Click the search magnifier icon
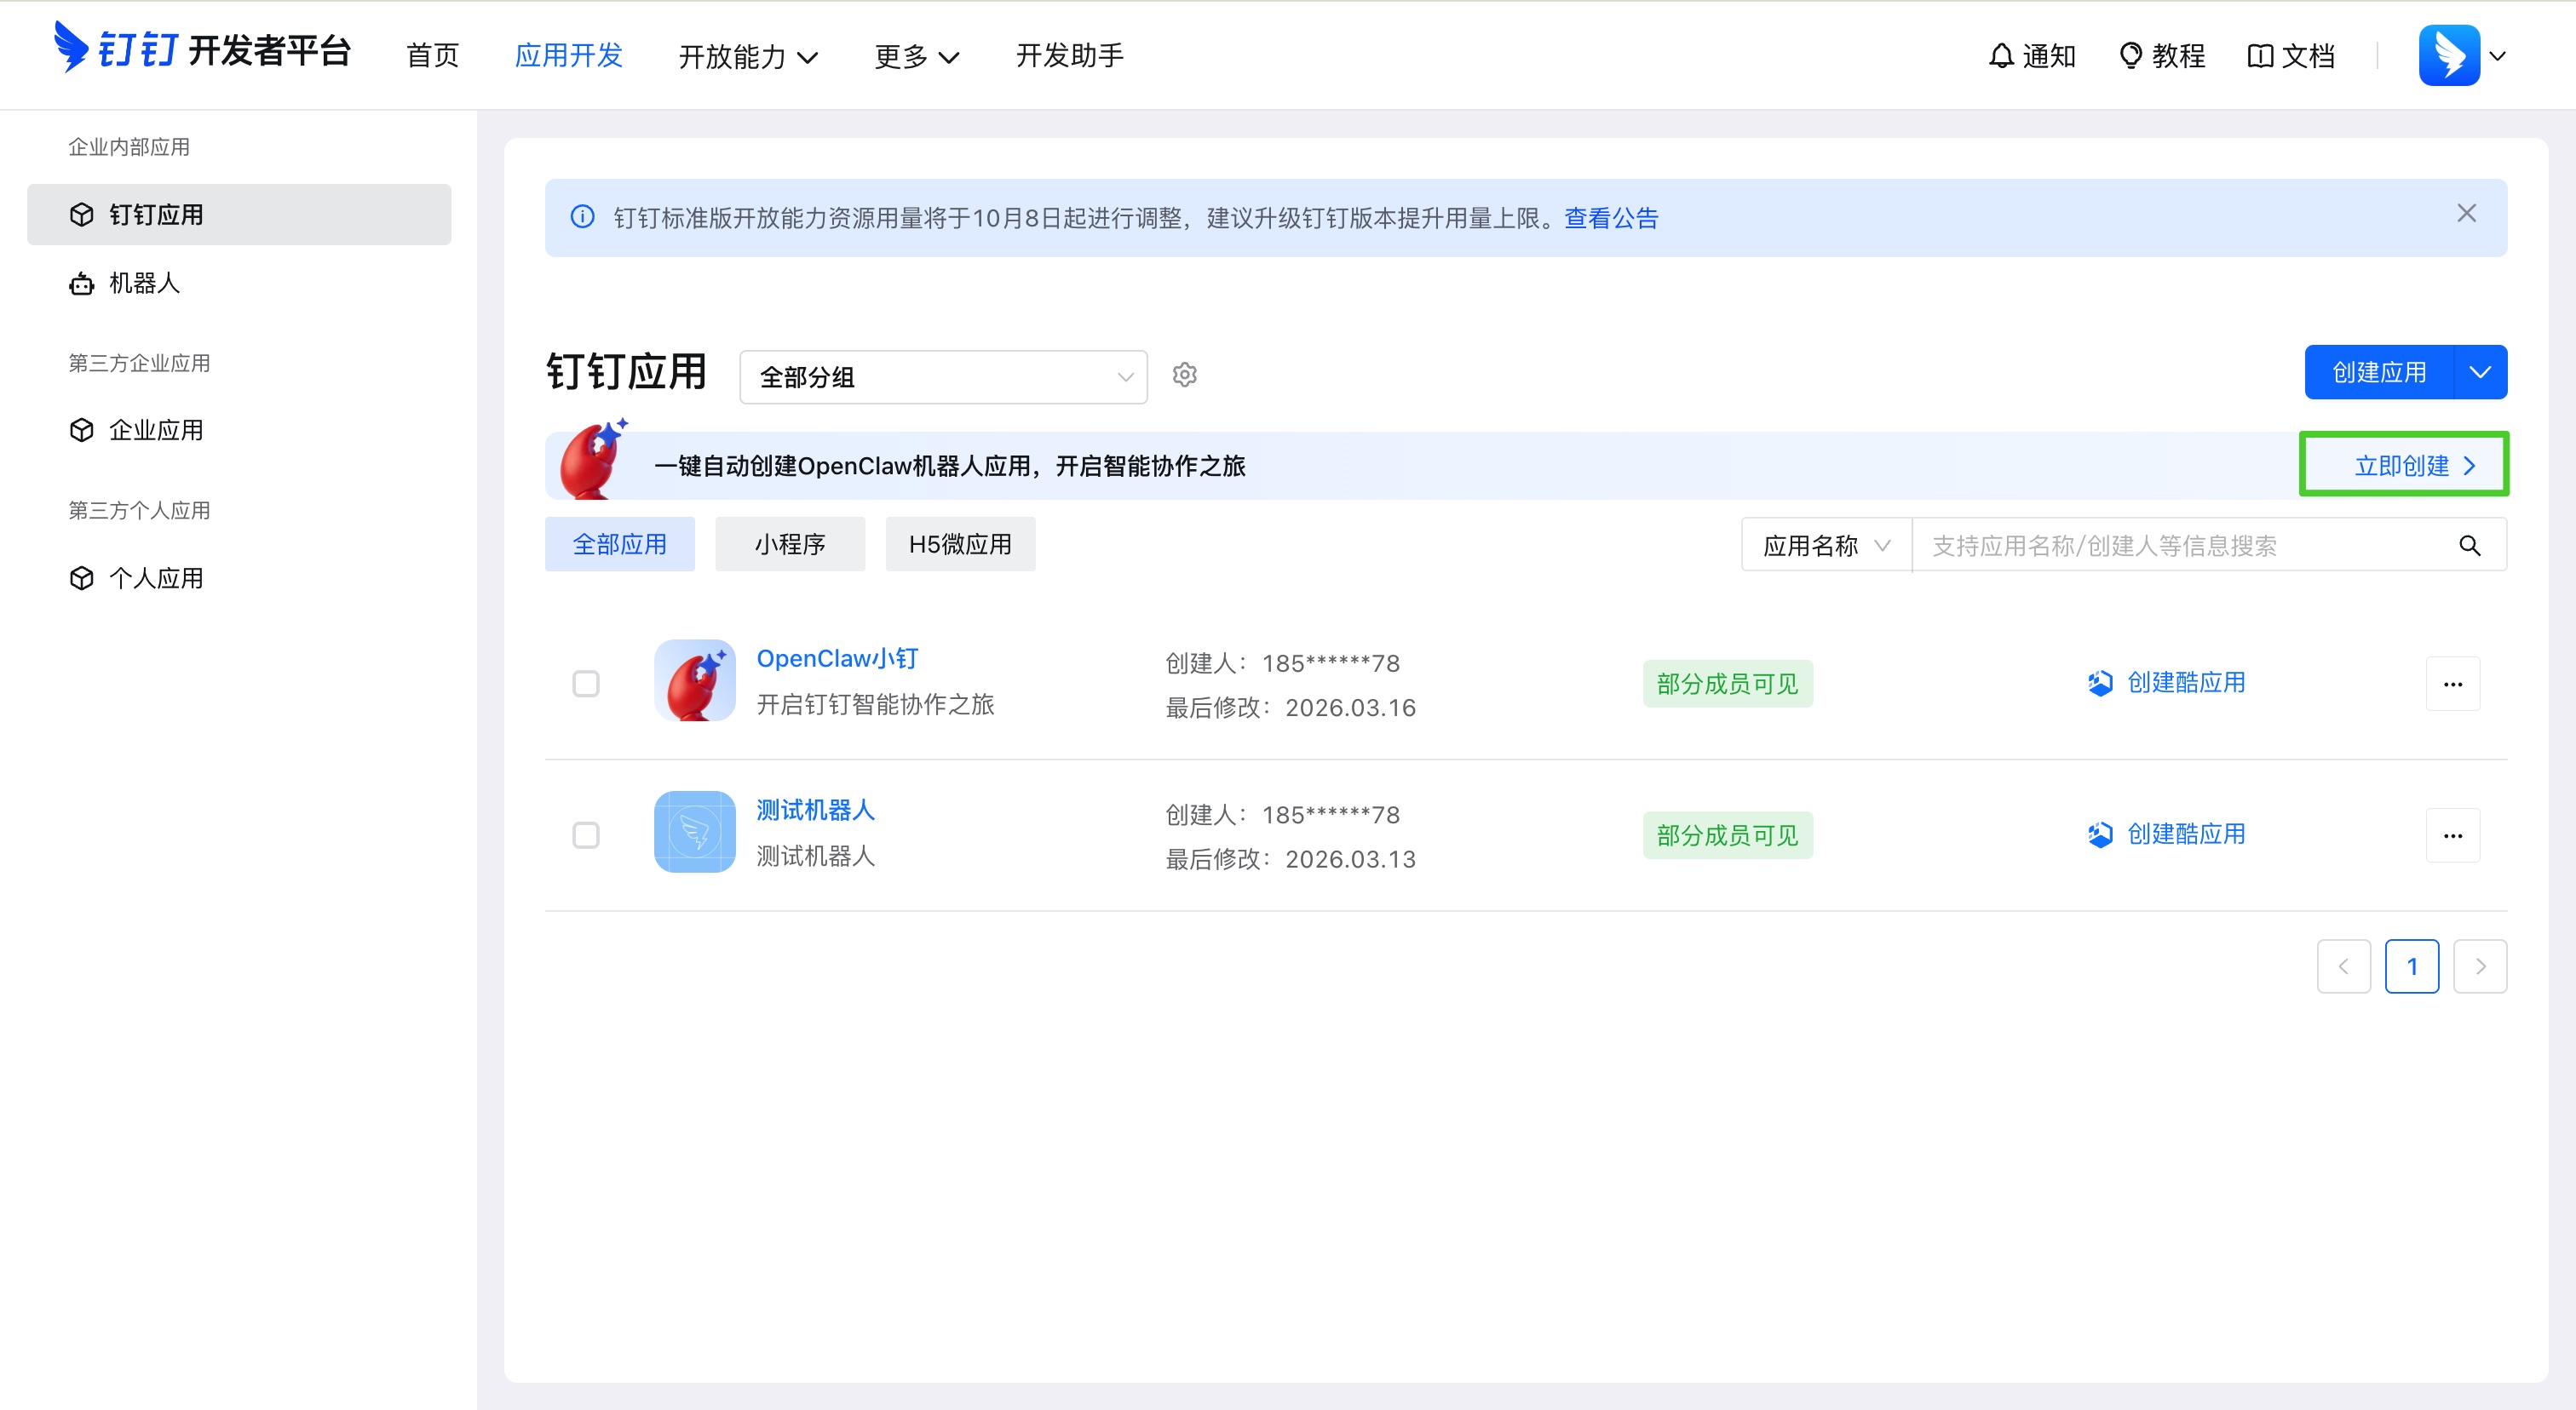The width and height of the screenshot is (2576, 1410). click(2469, 545)
